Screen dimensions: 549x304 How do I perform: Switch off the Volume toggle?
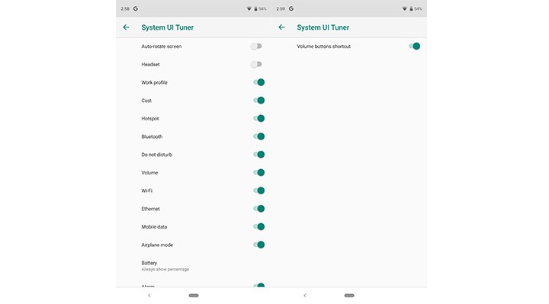[x=258, y=172]
